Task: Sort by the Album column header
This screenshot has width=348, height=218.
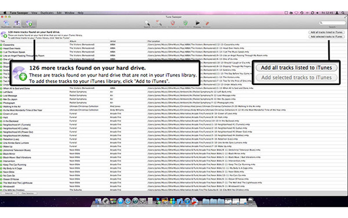Action: click(73, 41)
